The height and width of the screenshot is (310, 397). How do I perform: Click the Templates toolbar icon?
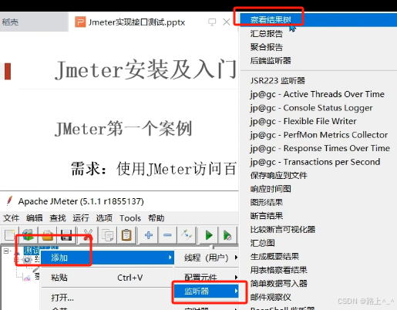pos(28,235)
